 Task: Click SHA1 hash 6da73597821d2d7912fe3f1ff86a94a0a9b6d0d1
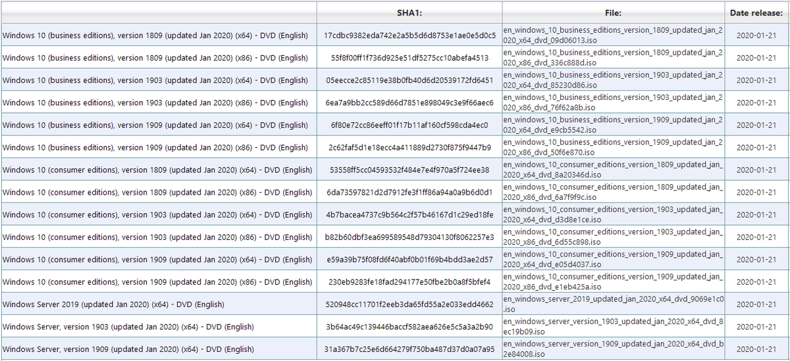409,192
